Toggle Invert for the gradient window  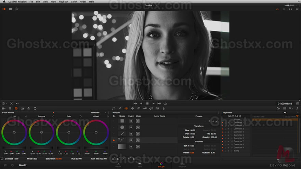(x=131, y=146)
